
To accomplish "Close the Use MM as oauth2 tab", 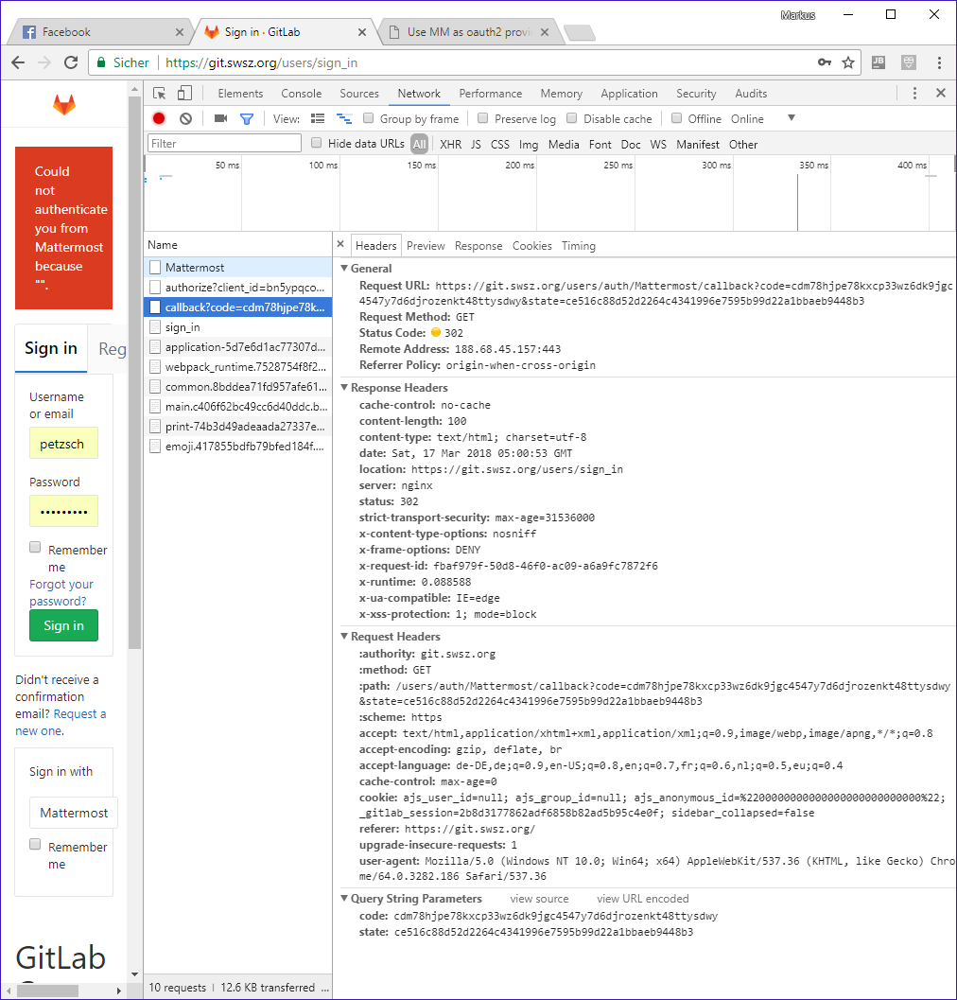I will pos(545,32).
